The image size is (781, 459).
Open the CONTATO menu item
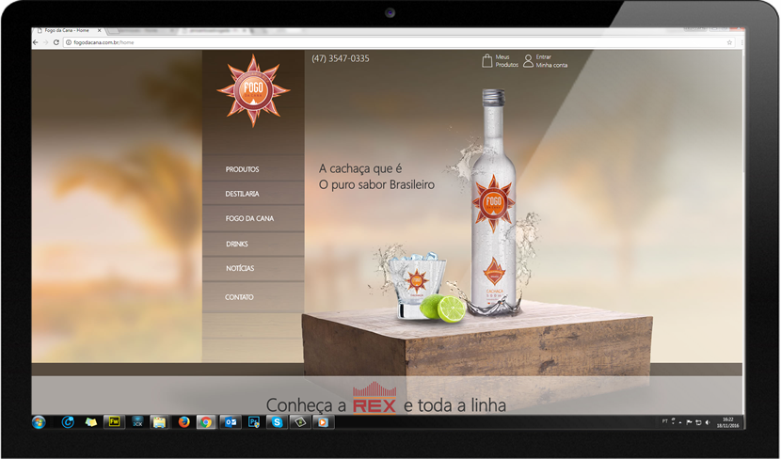(239, 297)
